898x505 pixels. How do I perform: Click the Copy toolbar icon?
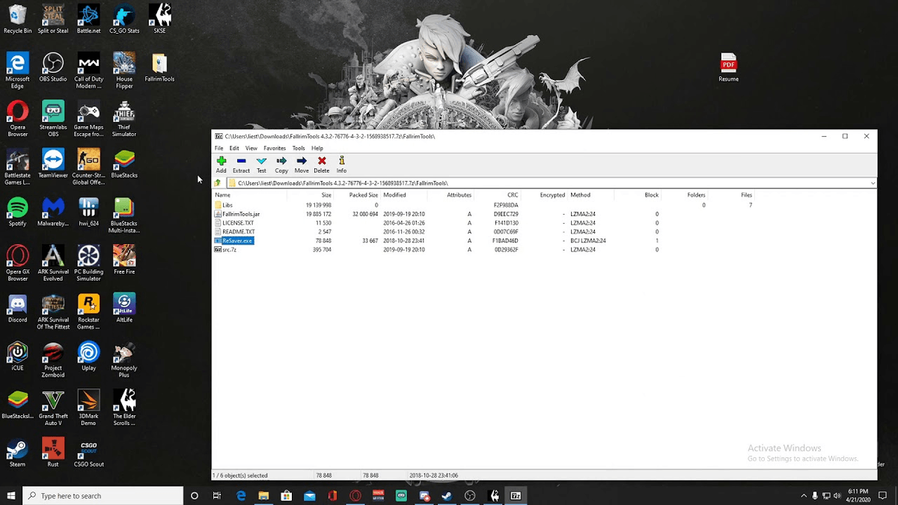tap(281, 164)
